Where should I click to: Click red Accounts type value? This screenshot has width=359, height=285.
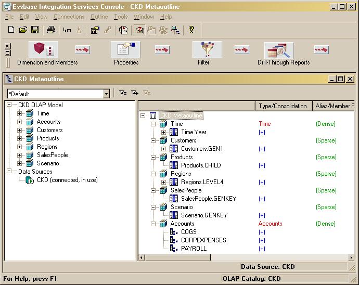[x=270, y=224]
